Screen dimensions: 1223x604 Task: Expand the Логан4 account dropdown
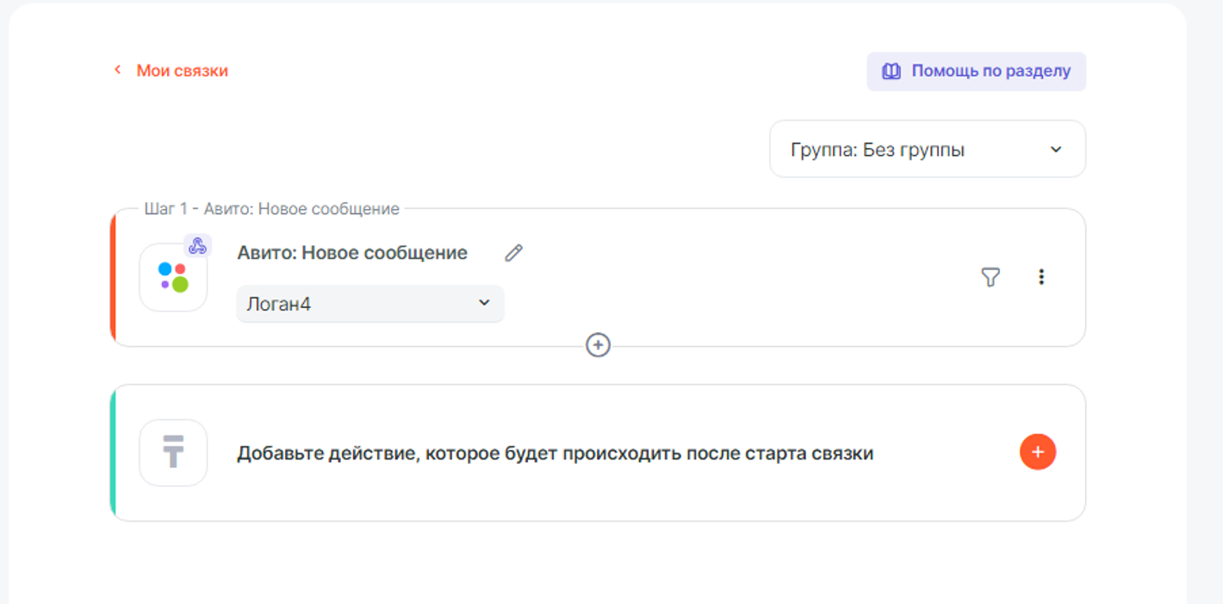click(x=369, y=304)
